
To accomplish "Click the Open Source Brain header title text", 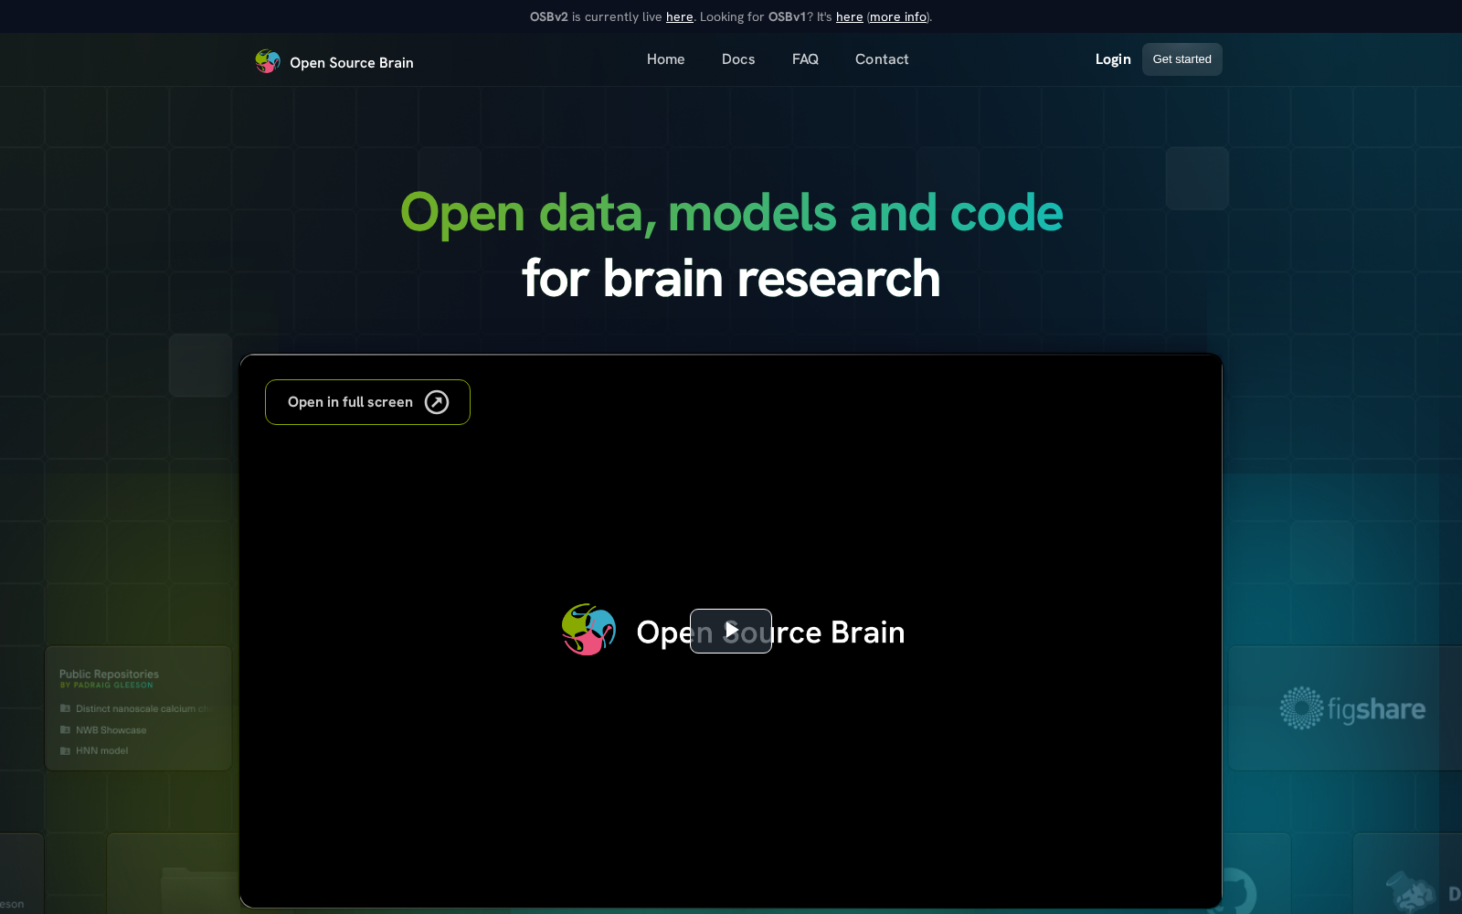I will pyautogui.click(x=352, y=62).
